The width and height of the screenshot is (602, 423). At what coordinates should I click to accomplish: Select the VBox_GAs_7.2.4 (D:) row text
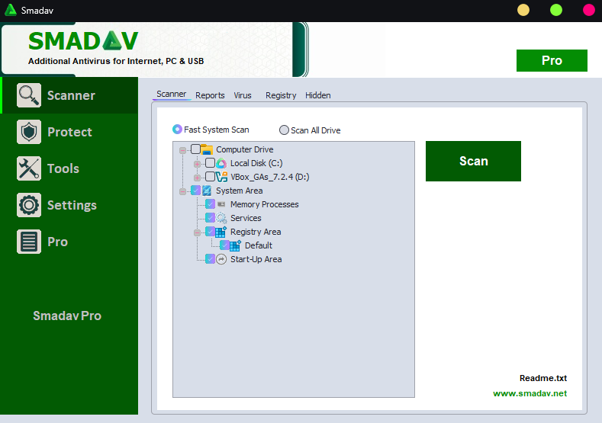pyautogui.click(x=270, y=177)
